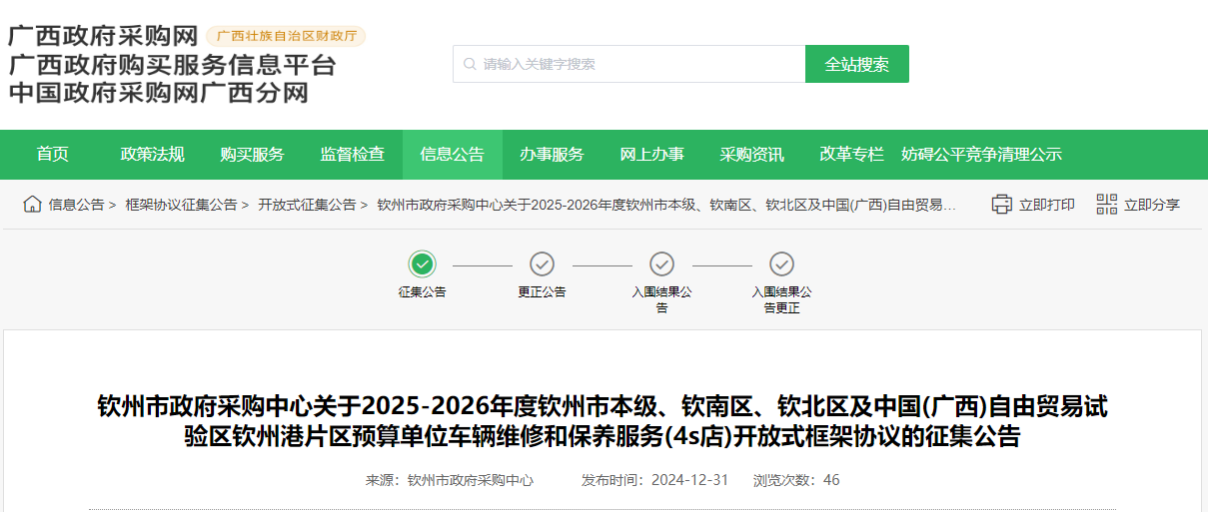Click 框架协议征集公告 breadcrumb link
The image size is (1208, 512).
point(181,205)
